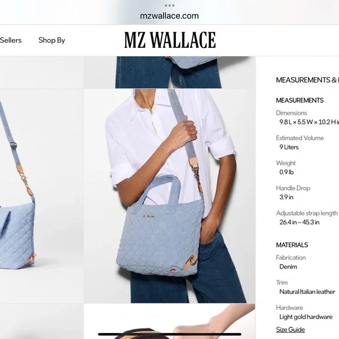
Task: Select the denim bag side view image
Action: tap(41, 196)
